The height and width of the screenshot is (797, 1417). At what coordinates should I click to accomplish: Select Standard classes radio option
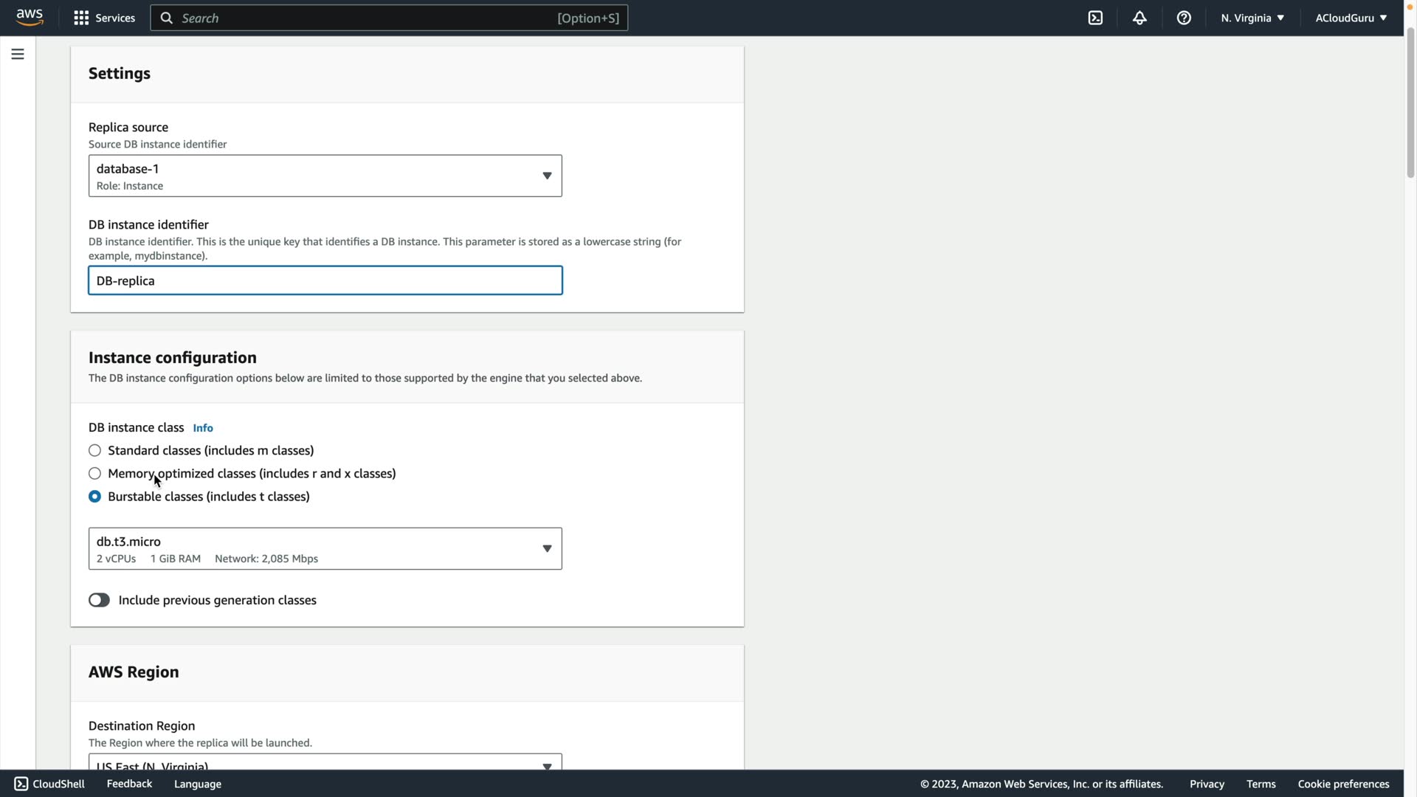click(94, 450)
